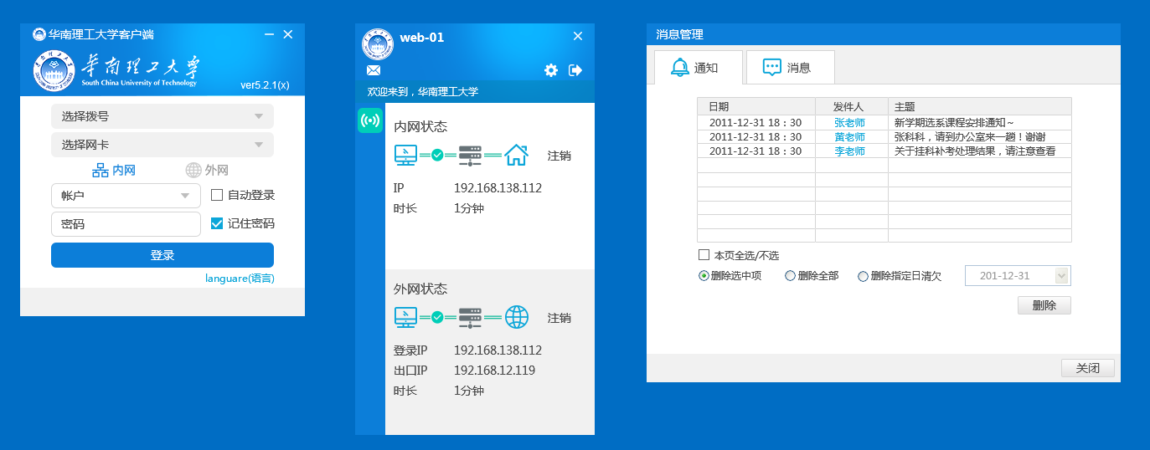Click the 删除 button

click(x=1044, y=305)
